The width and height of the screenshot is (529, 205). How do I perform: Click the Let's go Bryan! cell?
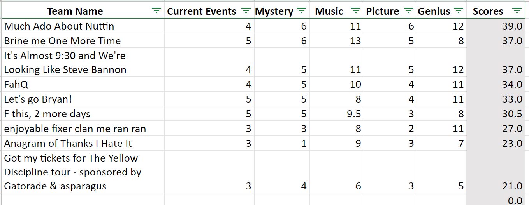(83, 99)
